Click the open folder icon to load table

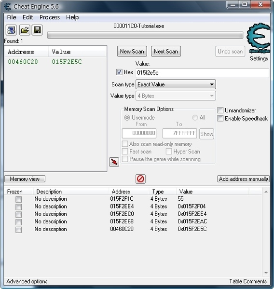click(25, 30)
